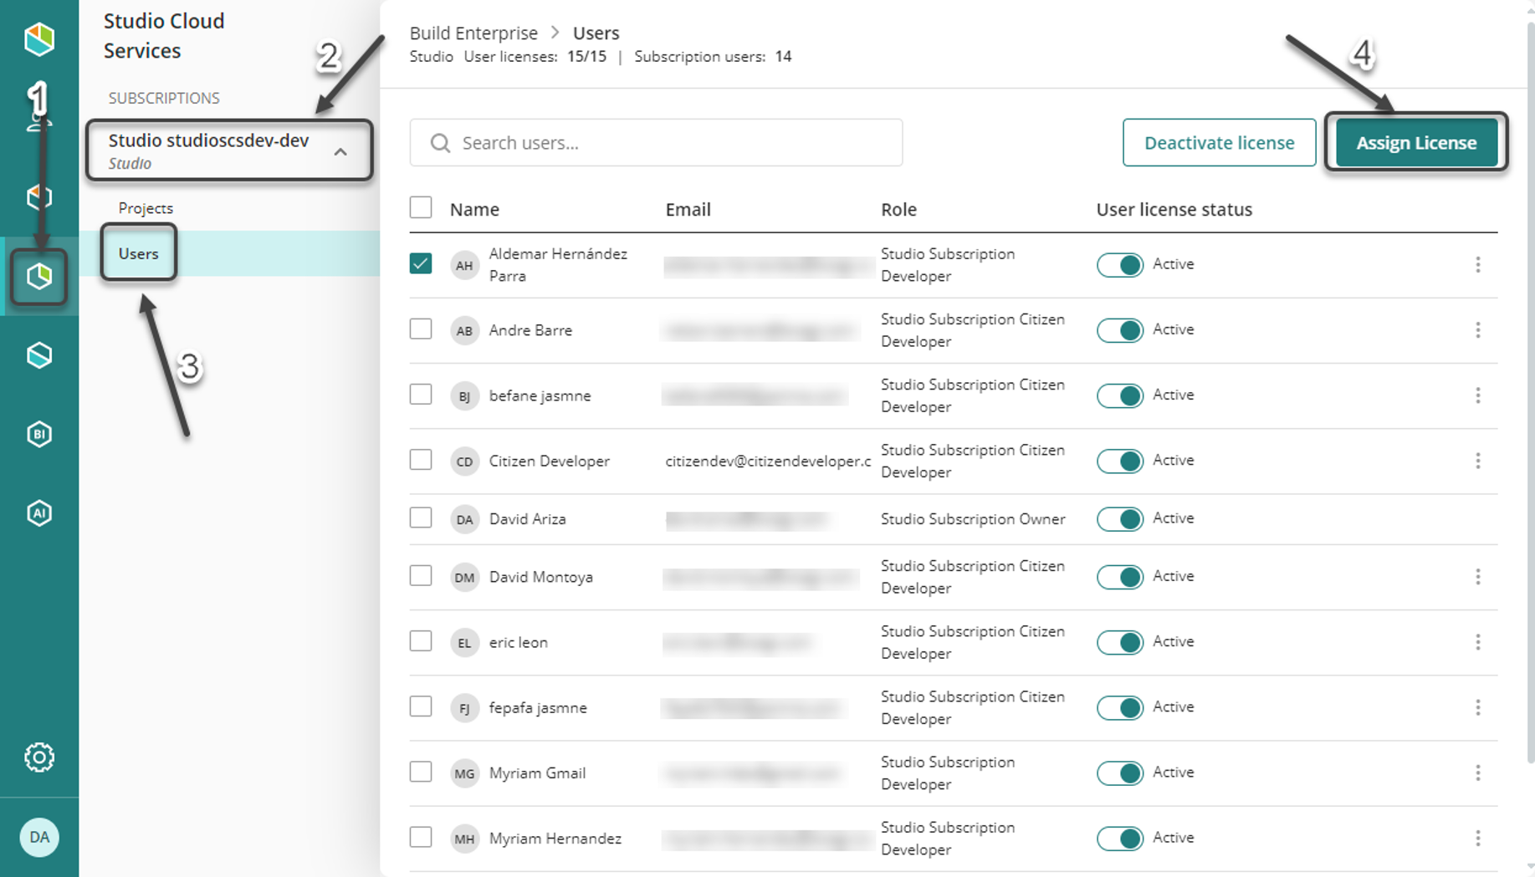Image resolution: width=1535 pixels, height=877 pixels.
Task: Open the striped hexagon sidebar icon below Studio
Action: pos(39,355)
